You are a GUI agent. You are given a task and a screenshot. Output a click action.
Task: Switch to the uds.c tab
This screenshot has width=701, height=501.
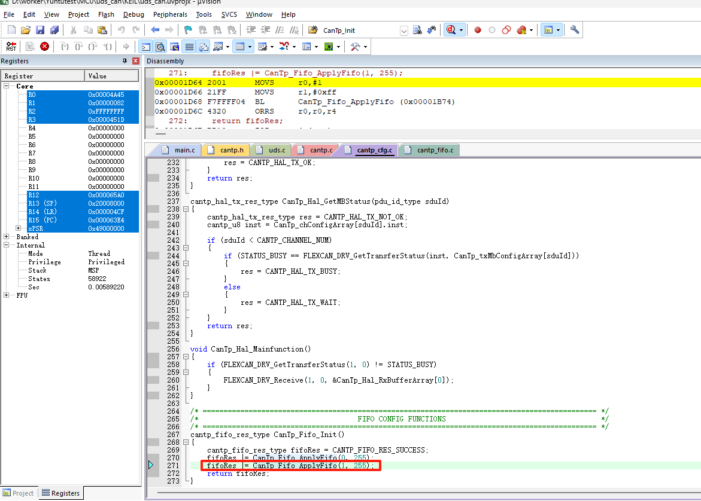click(x=271, y=150)
